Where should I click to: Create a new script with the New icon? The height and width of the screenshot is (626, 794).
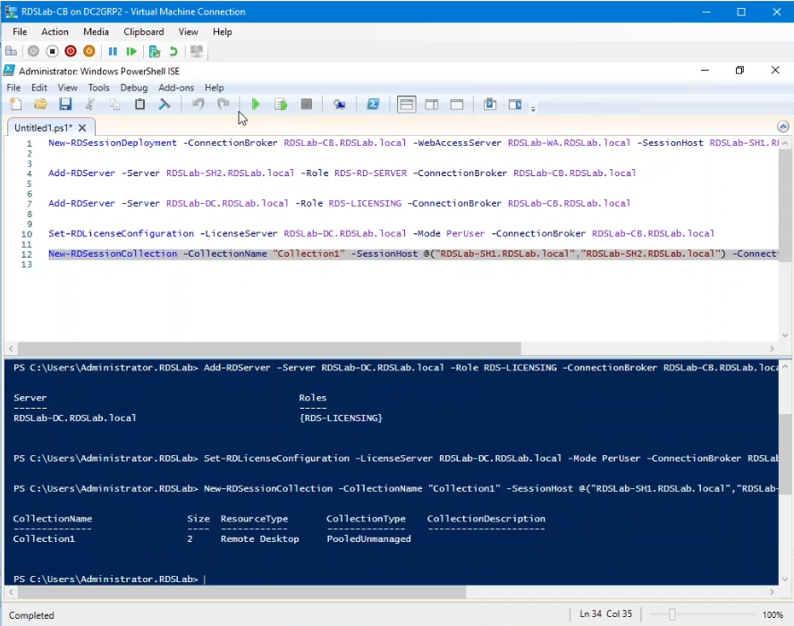14,104
